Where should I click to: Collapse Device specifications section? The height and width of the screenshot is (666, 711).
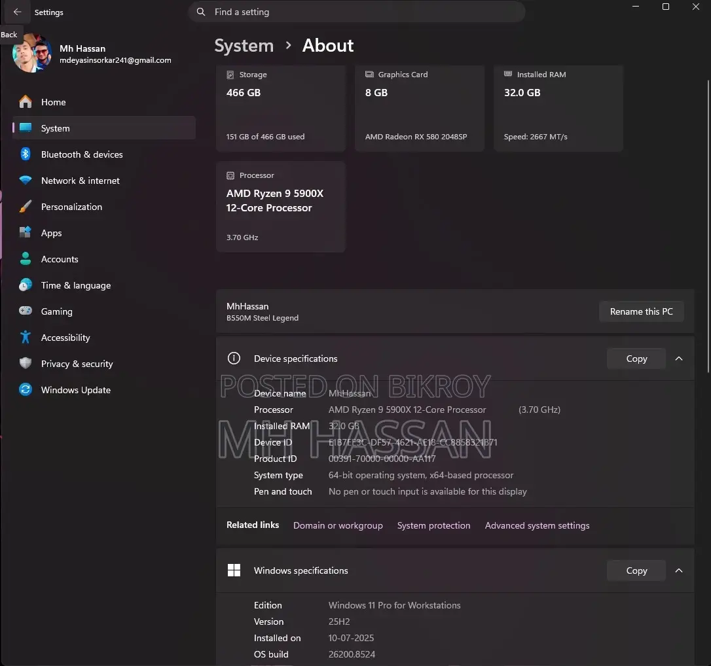pos(679,359)
